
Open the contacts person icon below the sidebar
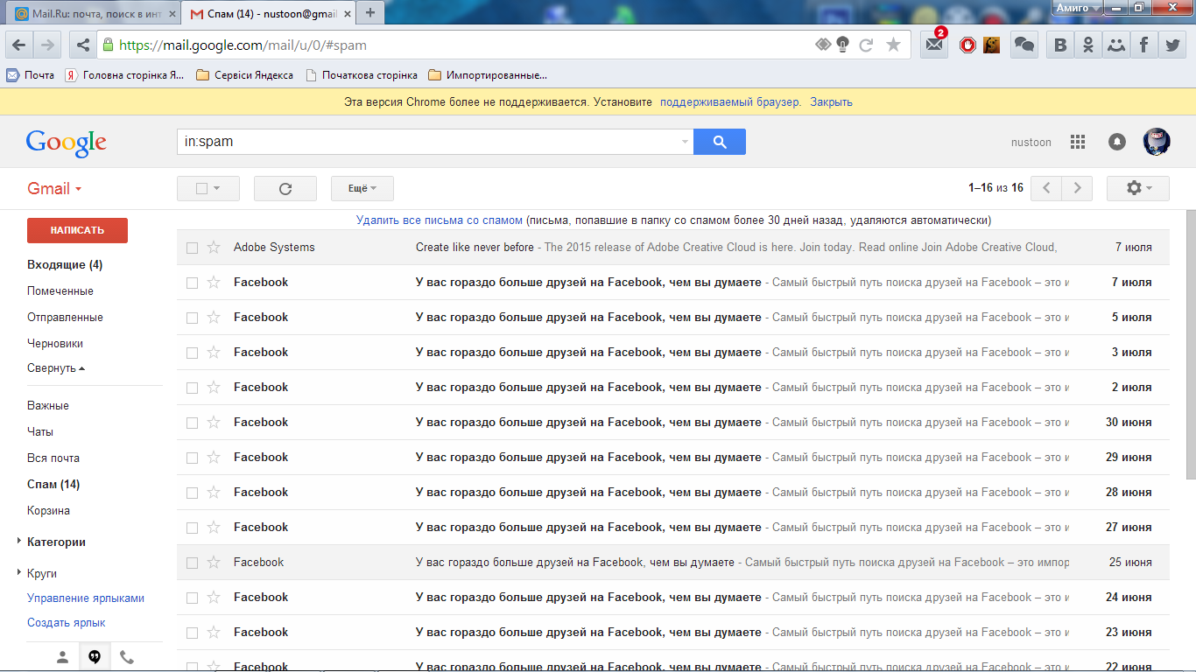(62, 658)
